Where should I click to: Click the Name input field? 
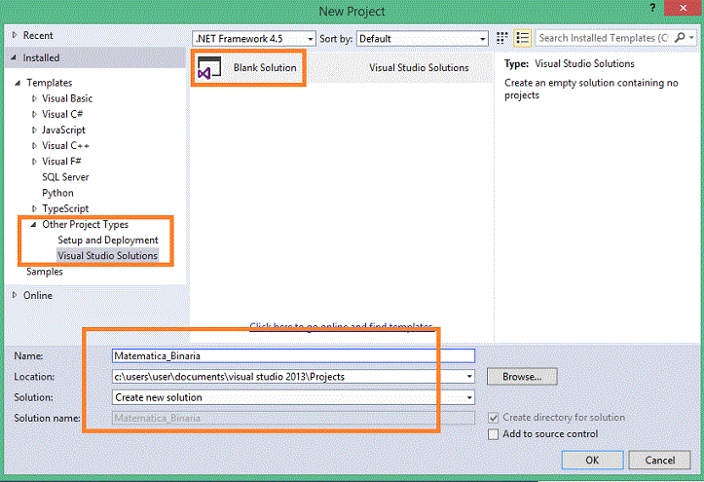click(293, 355)
